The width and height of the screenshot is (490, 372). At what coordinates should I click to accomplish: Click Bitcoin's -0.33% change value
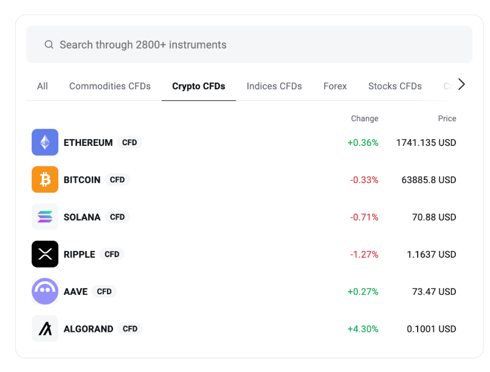click(364, 180)
